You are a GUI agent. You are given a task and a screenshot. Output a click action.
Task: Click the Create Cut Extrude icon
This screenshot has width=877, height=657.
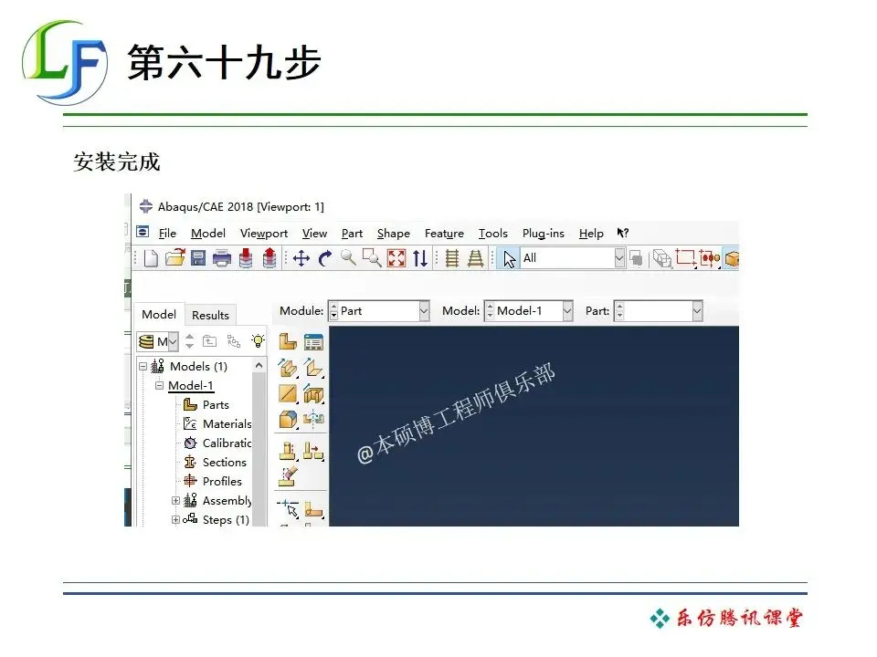(313, 394)
